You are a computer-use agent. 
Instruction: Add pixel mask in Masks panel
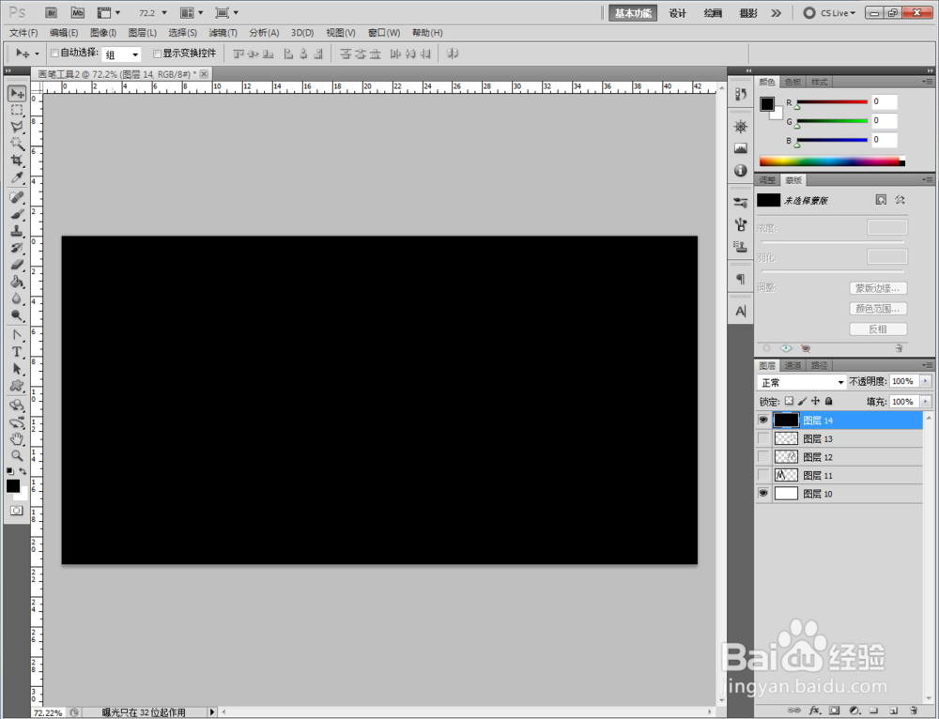pyautogui.click(x=881, y=200)
